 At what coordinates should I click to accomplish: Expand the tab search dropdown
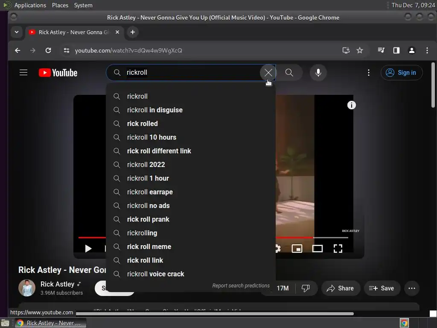17,32
